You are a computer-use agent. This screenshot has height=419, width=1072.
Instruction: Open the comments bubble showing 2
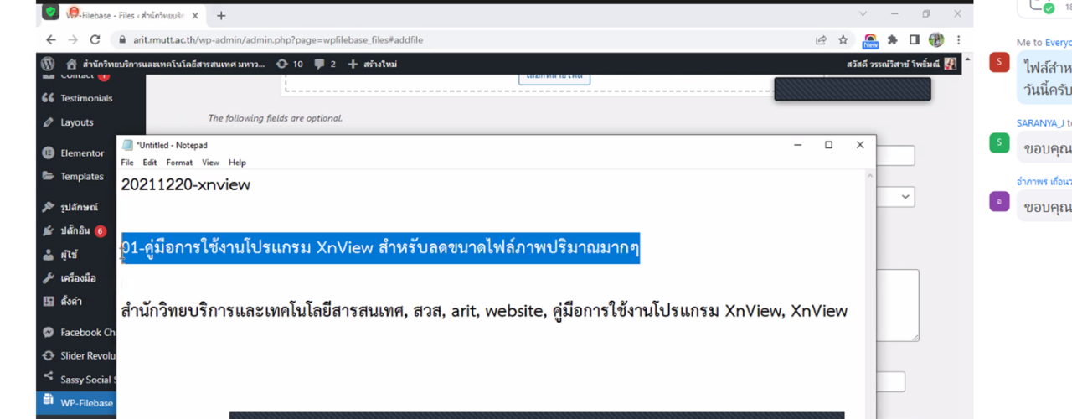pos(325,64)
